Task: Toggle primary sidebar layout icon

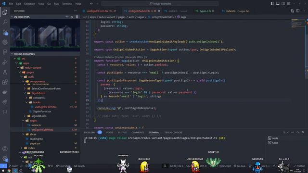Action: click(x=272, y=3)
